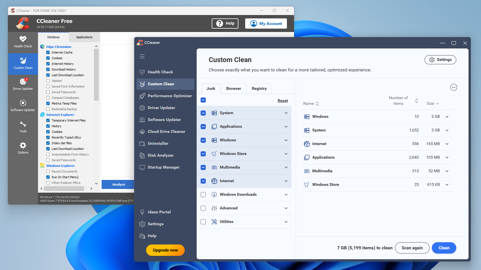The height and width of the screenshot is (270, 481).
Task: Expand the Multimedia category chevron
Action: coord(286,167)
